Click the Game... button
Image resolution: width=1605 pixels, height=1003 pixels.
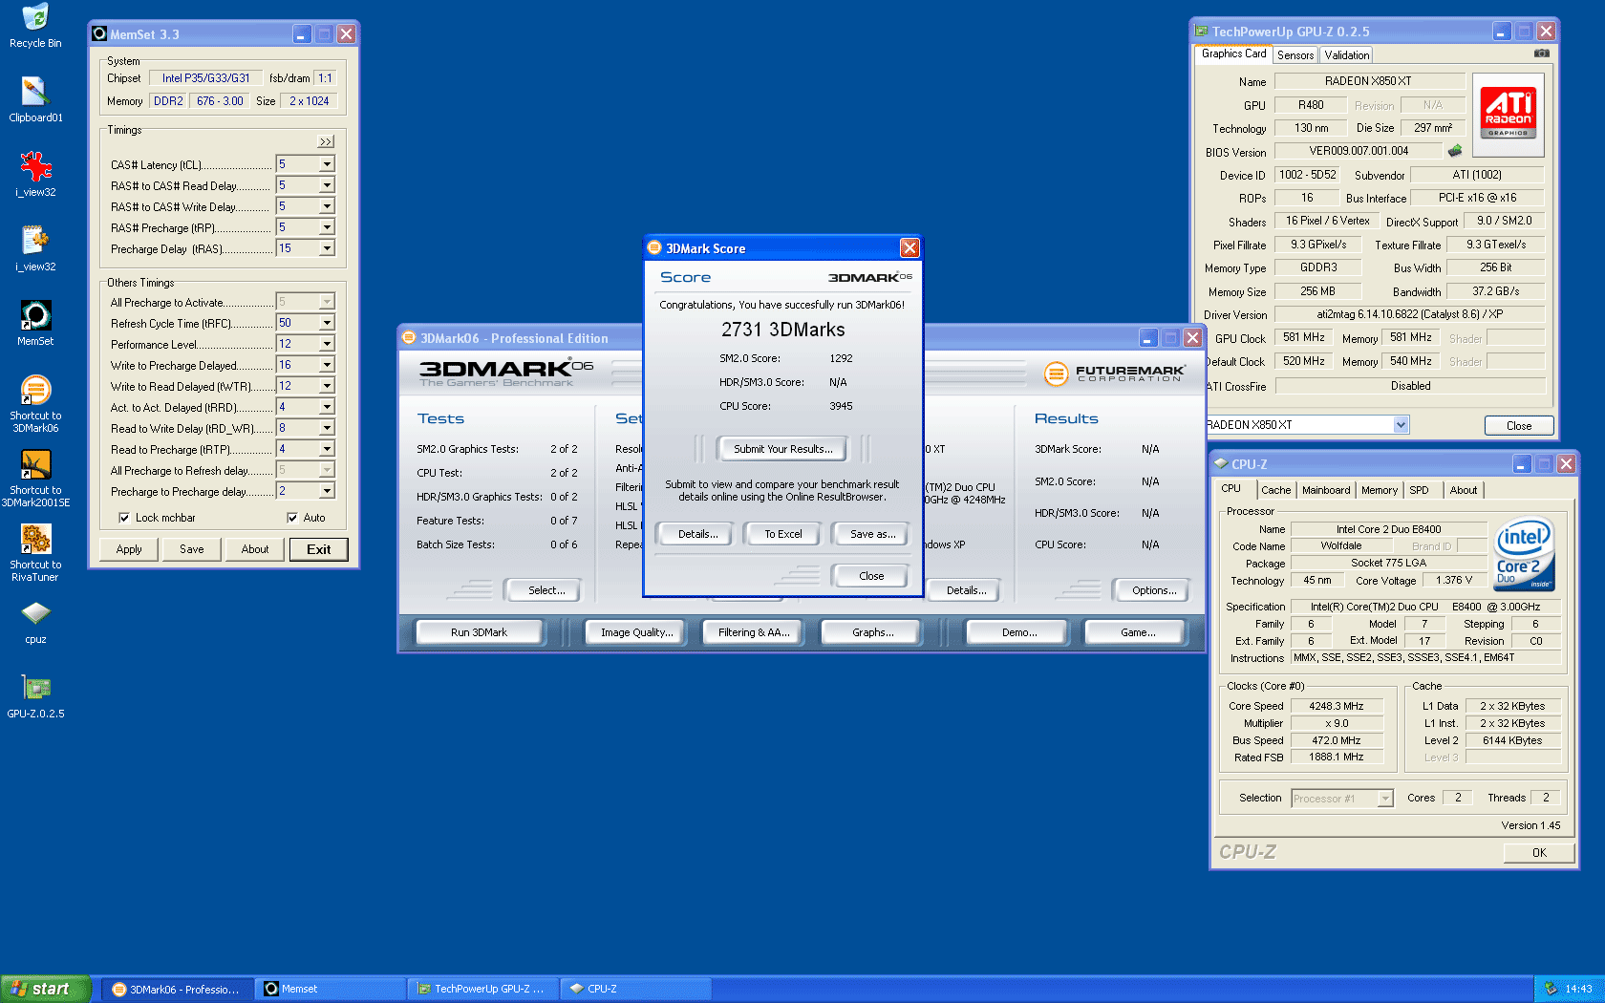tap(1138, 632)
